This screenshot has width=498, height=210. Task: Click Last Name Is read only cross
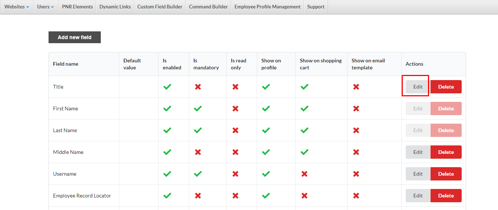point(235,130)
